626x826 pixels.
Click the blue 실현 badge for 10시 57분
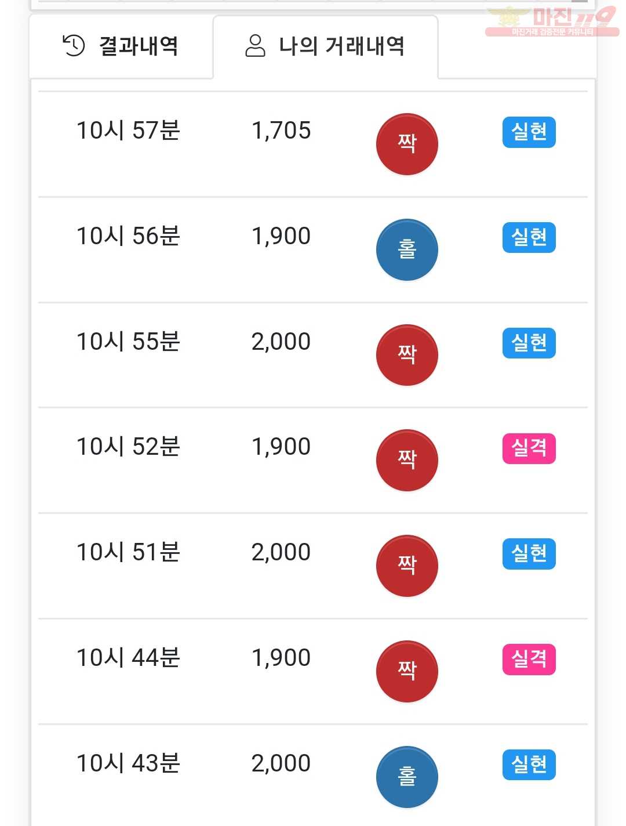529,132
